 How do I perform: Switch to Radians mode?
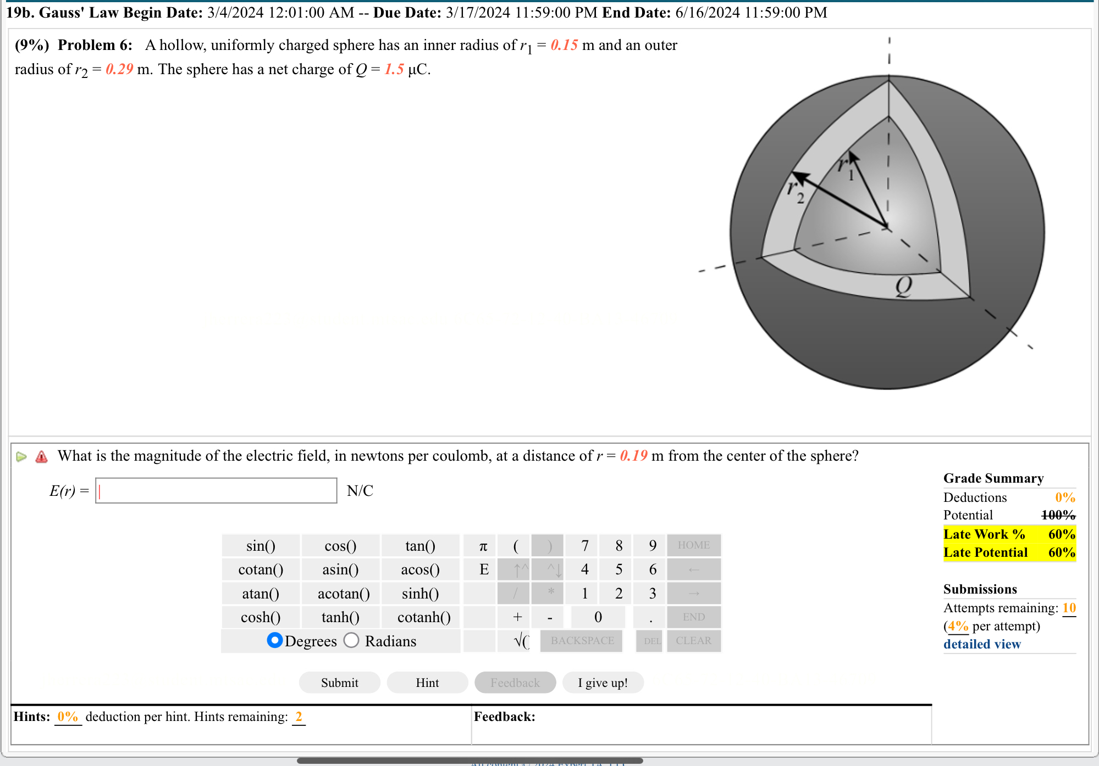point(351,641)
